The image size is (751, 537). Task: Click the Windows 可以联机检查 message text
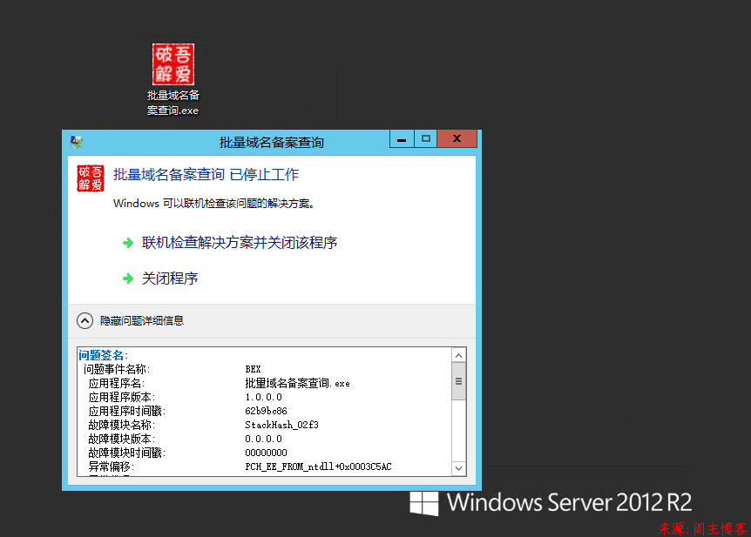[213, 204]
